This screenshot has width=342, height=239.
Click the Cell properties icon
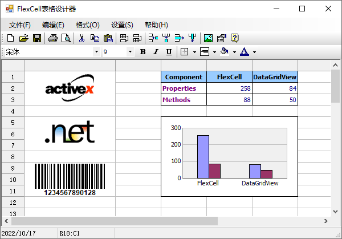pyautogui.click(x=222, y=38)
